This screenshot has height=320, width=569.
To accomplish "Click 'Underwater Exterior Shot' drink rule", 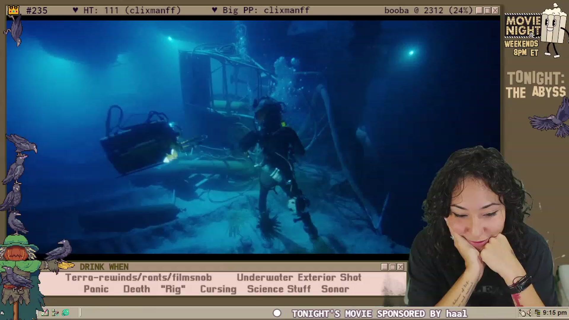I will [299, 278].
